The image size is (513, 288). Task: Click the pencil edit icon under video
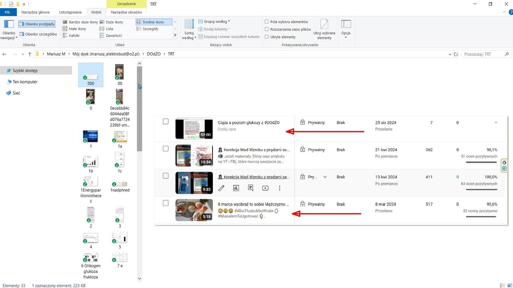[221, 188]
